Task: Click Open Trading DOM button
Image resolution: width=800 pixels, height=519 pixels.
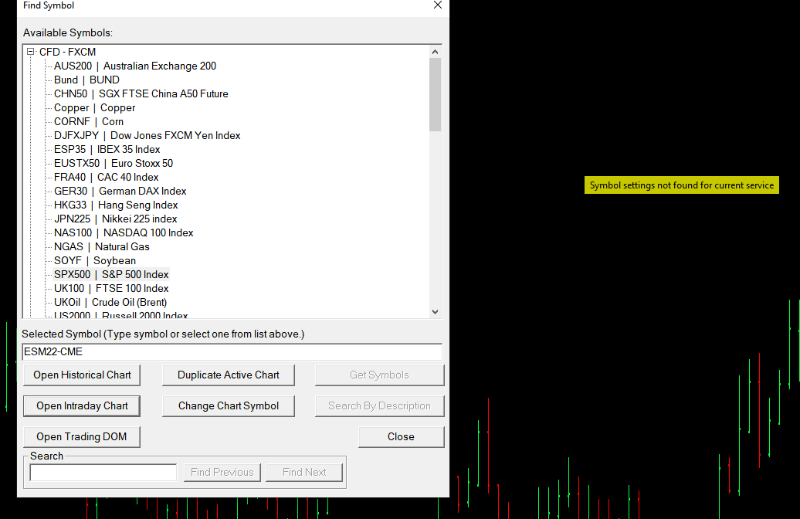Action: [82, 437]
